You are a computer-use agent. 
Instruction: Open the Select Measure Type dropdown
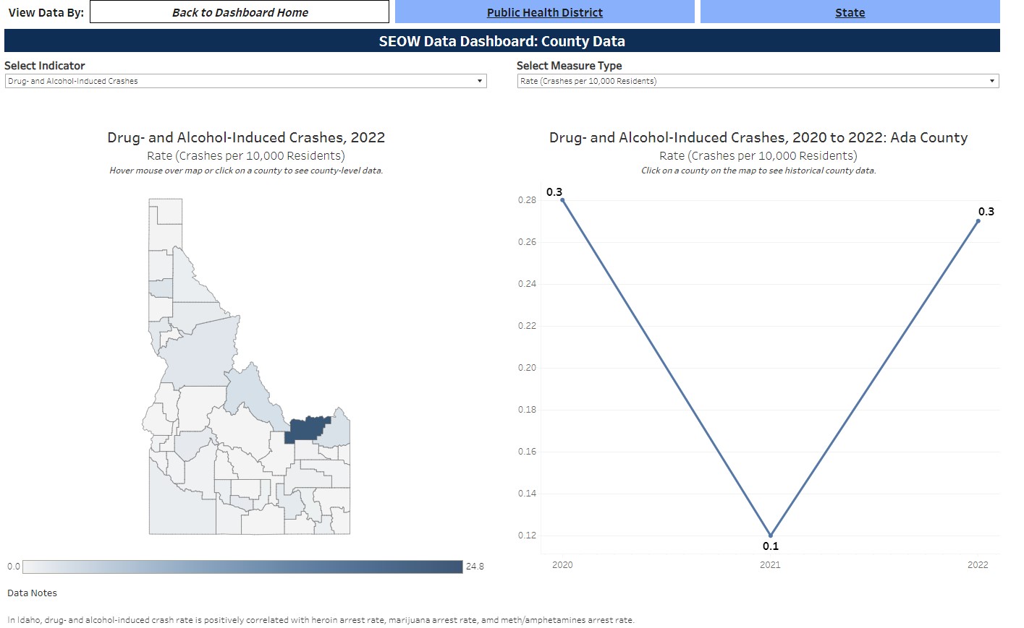[x=757, y=80]
